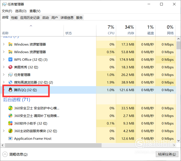Expand 搜狗高速浏览器 process group
181x161 pixels.
[x=4, y=82]
